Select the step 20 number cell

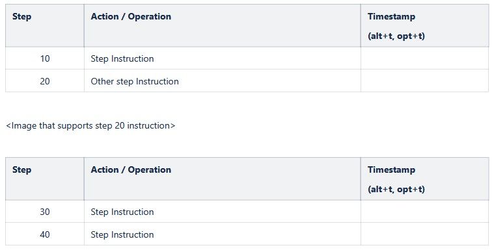(x=45, y=81)
